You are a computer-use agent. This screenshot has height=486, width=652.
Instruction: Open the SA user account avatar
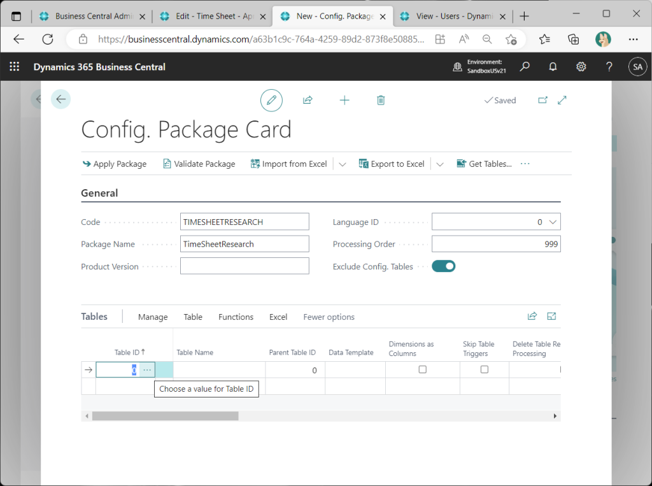(637, 67)
